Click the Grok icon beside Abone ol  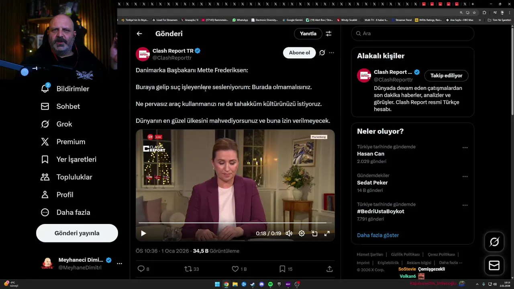coord(322,53)
